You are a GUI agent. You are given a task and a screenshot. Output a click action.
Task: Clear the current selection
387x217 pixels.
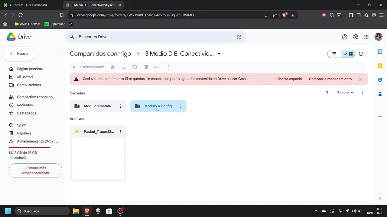[74, 67]
